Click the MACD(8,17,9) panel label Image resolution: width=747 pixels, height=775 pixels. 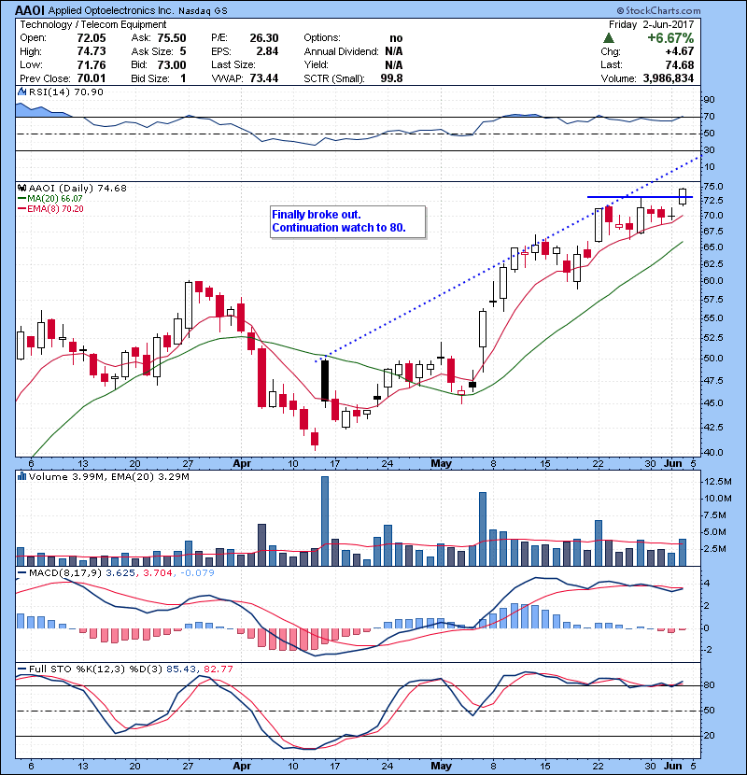click(65, 573)
